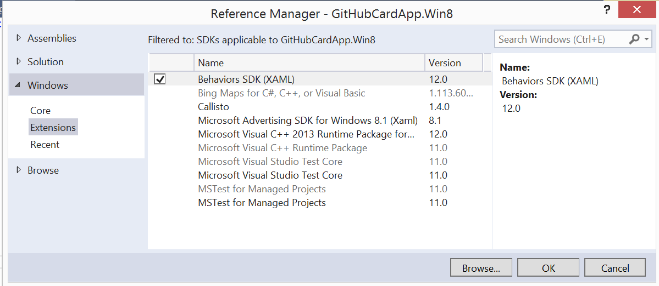659x286 pixels.
Task: Sort list by Name column header
Action: pyautogui.click(x=308, y=62)
